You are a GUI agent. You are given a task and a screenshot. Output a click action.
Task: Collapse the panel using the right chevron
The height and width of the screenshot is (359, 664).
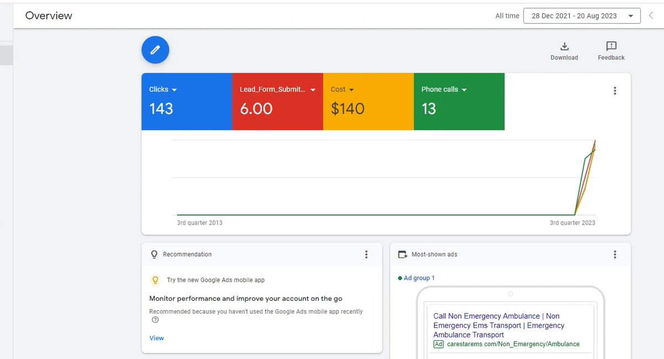[x=651, y=15]
